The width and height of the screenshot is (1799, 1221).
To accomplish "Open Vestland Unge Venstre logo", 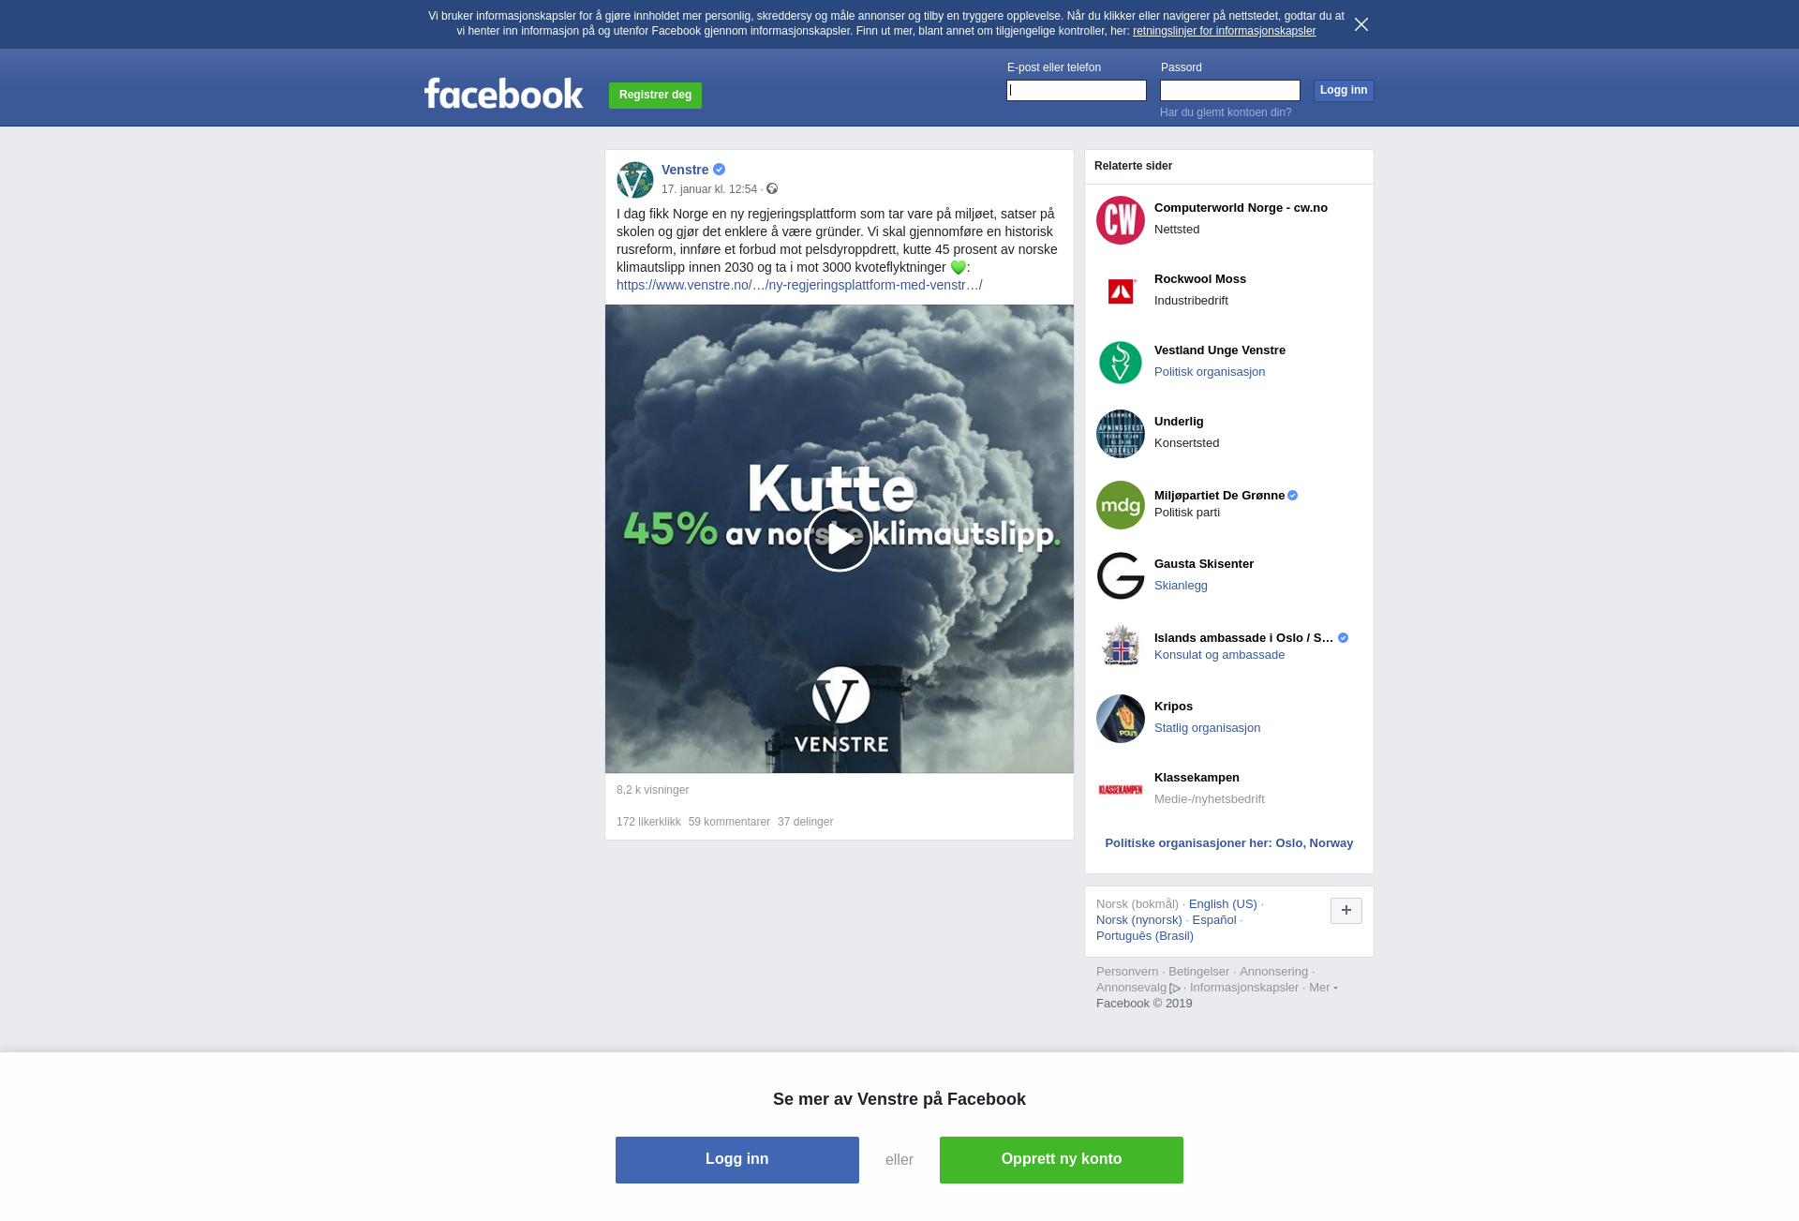I will pyautogui.click(x=1121, y=363).
